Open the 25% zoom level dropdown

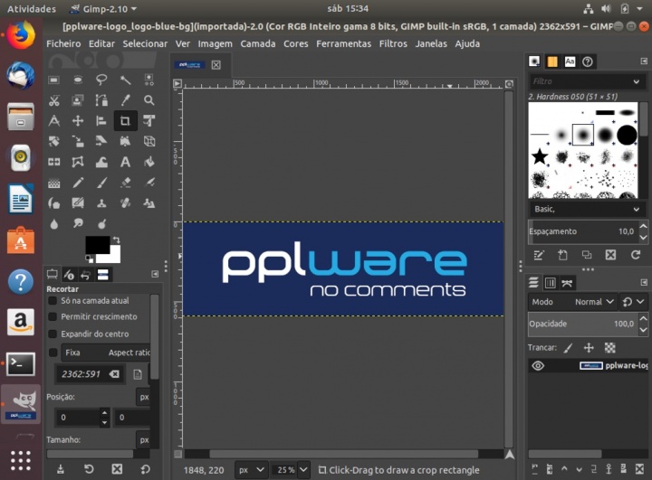pos(289,470)
